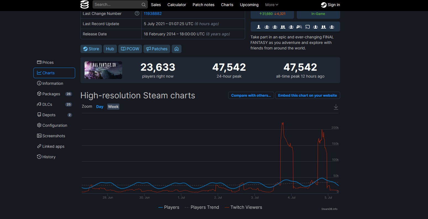Click the High-resolution Steam charts heading

pyautogui.click(x=138, y=96)
